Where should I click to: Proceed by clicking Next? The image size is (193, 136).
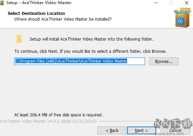click(141, 131)
